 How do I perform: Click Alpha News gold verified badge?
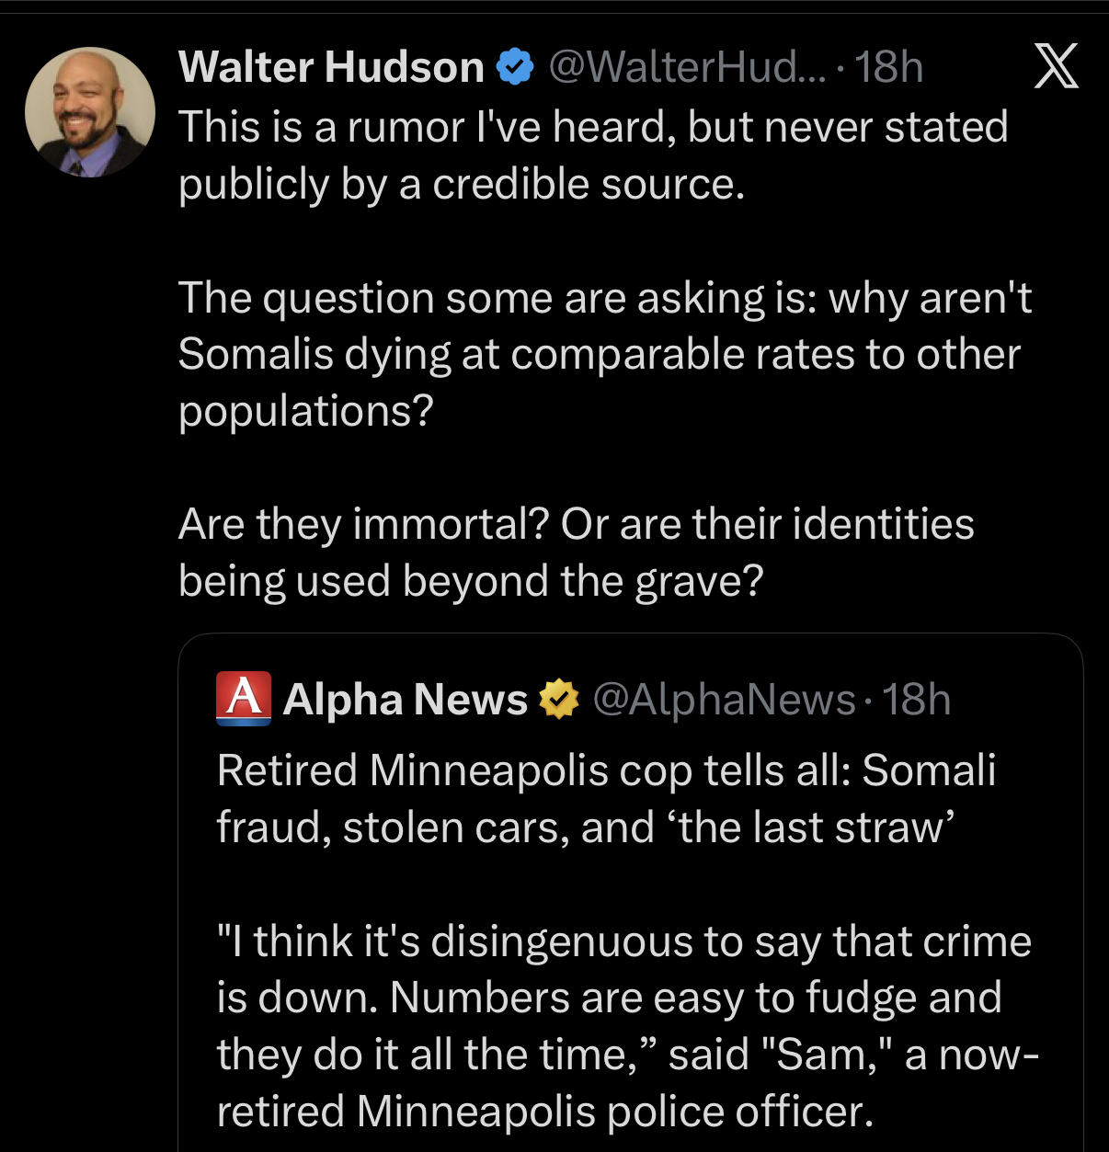[x=558, y=700]
